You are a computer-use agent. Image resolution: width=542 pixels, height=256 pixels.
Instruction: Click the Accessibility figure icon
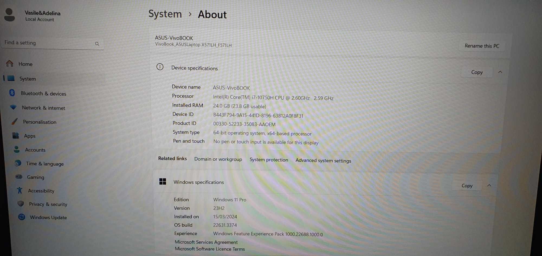pos(20,190)
